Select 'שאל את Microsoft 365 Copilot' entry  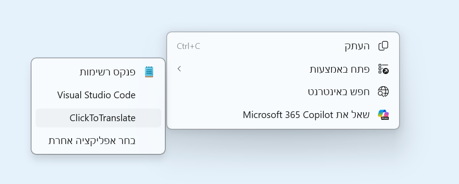click(x=306, y=115)
